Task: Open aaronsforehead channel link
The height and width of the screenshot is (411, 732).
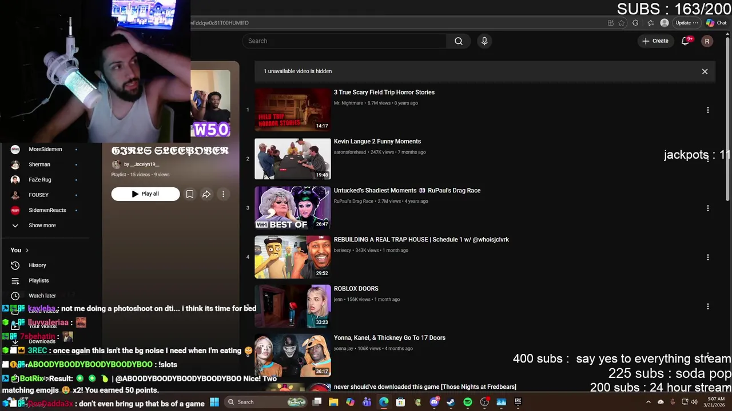Action: click(350, 152)
